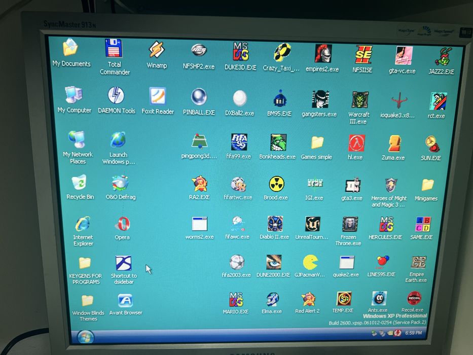
Task: Click the DUNE2000.EXE eye icon
Action: (x=274, y=262)
